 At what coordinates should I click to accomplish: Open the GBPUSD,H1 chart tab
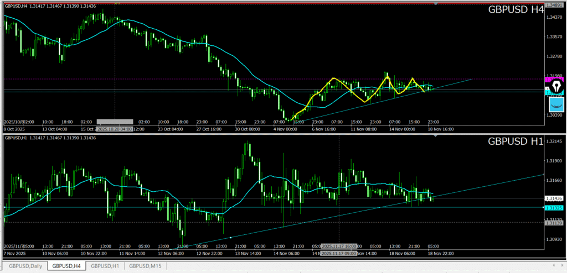click(105, 266)
